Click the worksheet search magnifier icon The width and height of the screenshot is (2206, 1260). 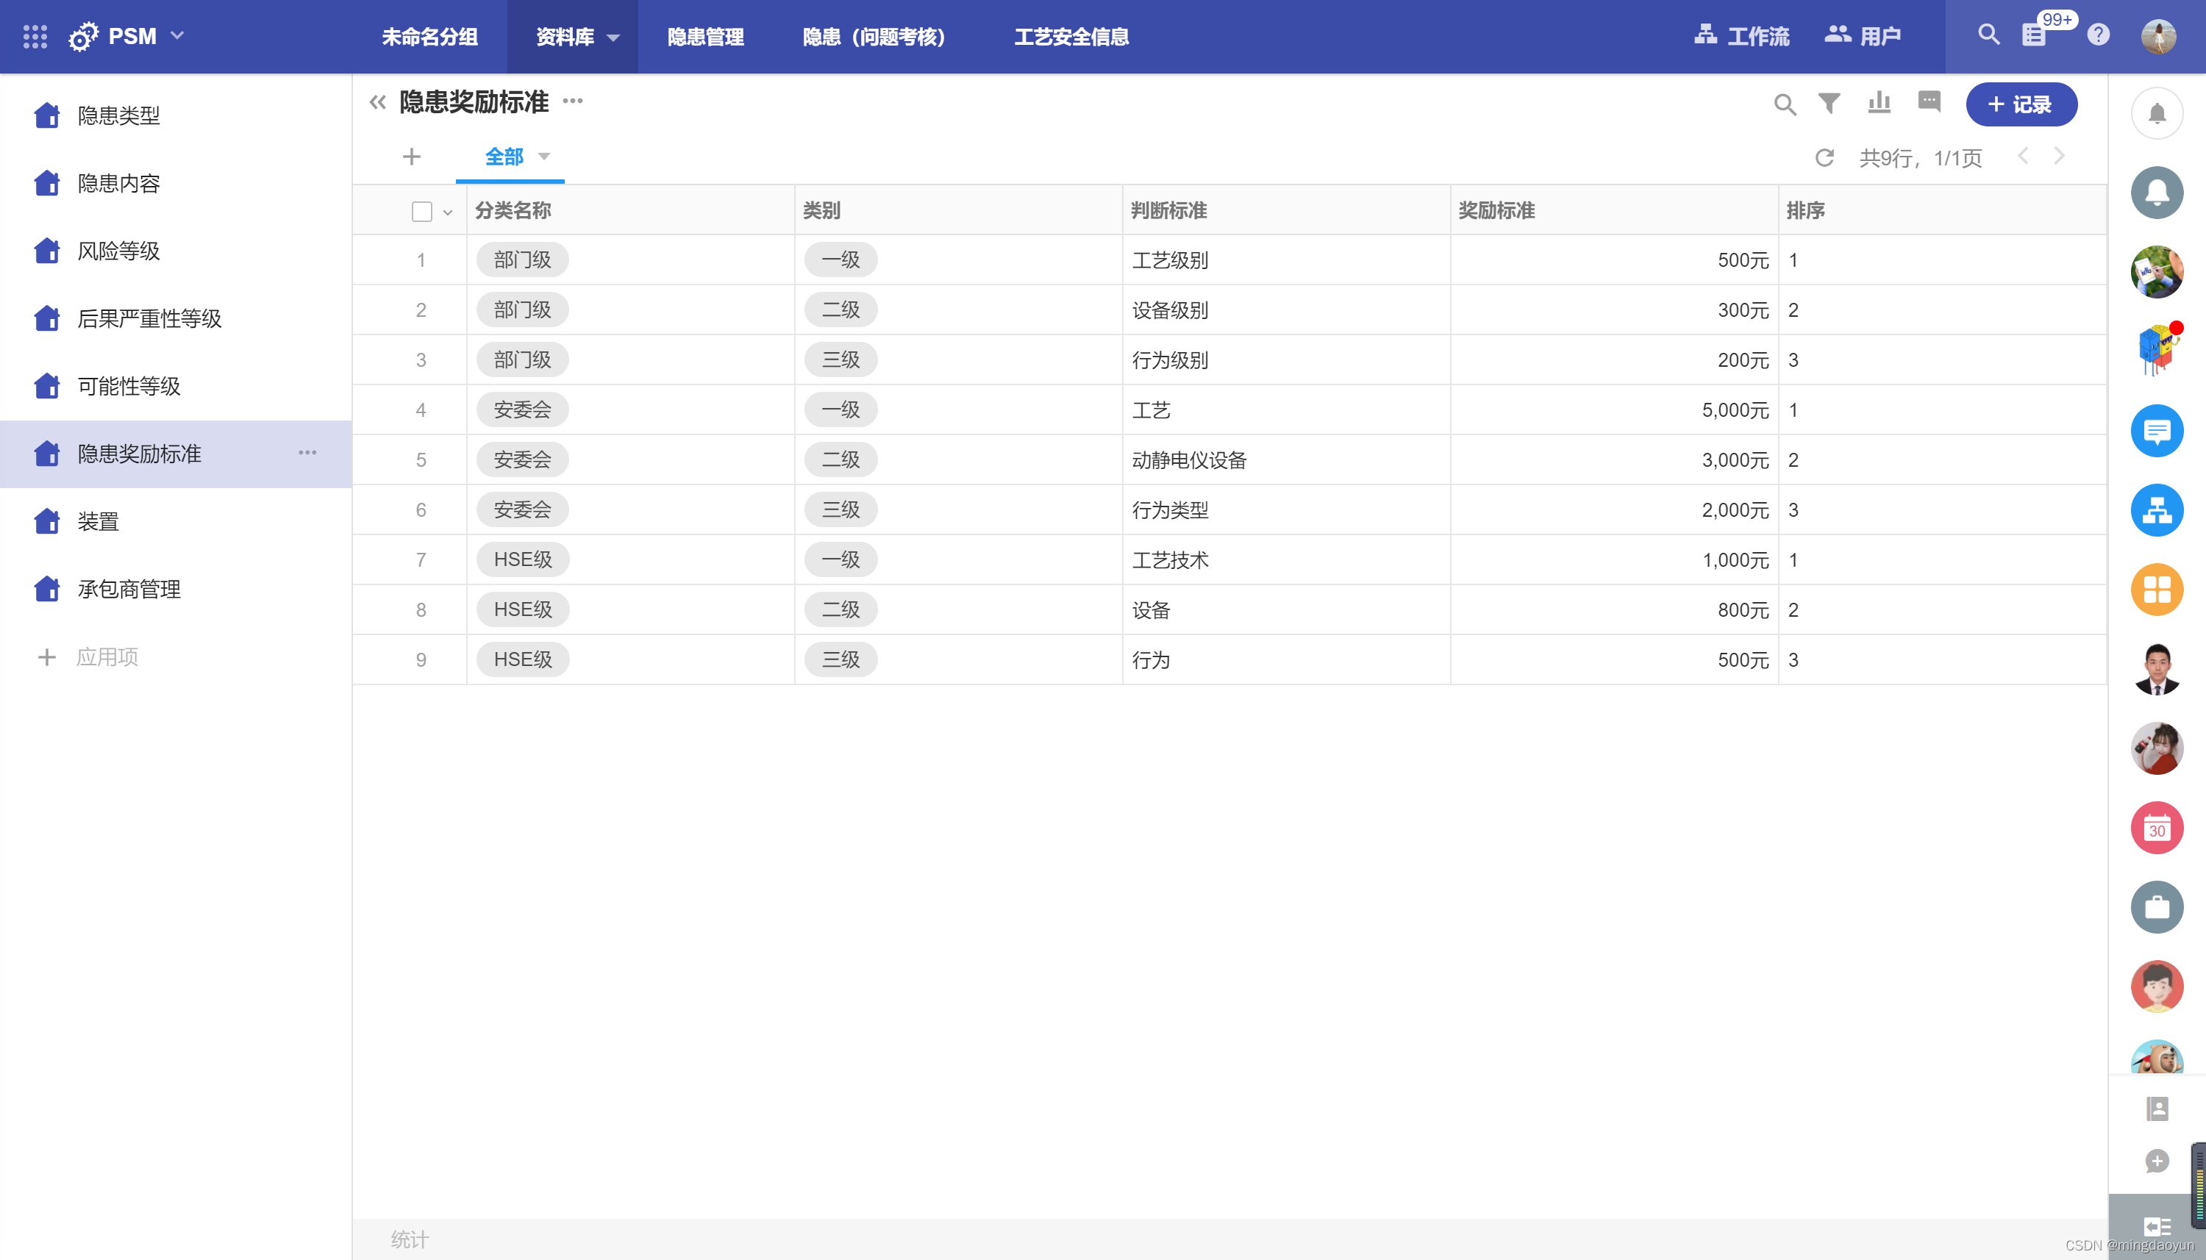click(1784, 104)
